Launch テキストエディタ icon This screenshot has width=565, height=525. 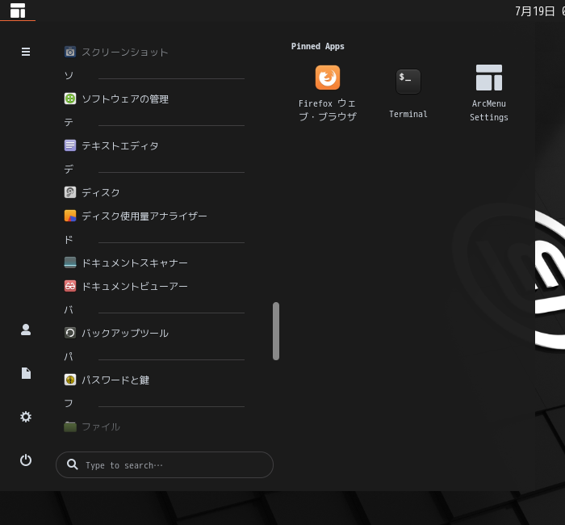[x=70, y=145]
